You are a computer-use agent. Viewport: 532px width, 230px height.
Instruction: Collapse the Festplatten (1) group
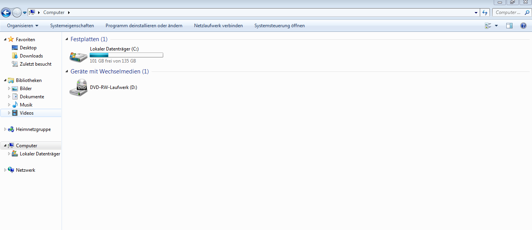[67, 39]
